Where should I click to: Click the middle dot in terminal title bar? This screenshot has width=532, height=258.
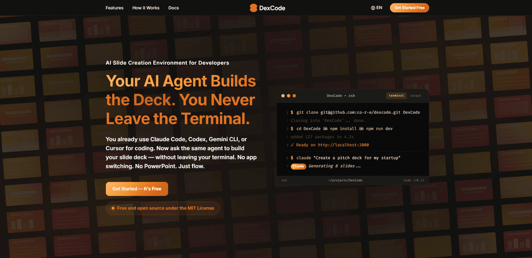(289, 96)
